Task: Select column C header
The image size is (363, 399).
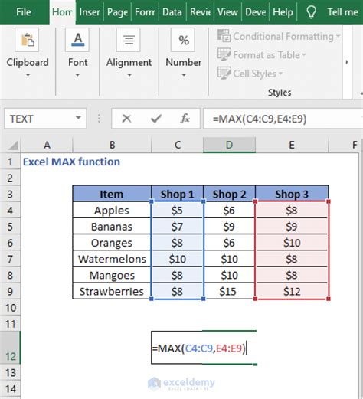Action: (x=178, y=146)
